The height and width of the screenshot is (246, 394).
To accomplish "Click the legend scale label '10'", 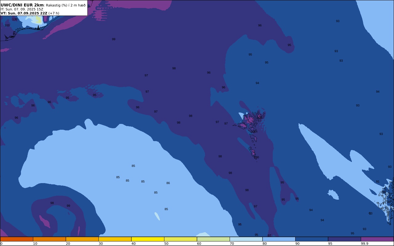I will pos(35,244).
